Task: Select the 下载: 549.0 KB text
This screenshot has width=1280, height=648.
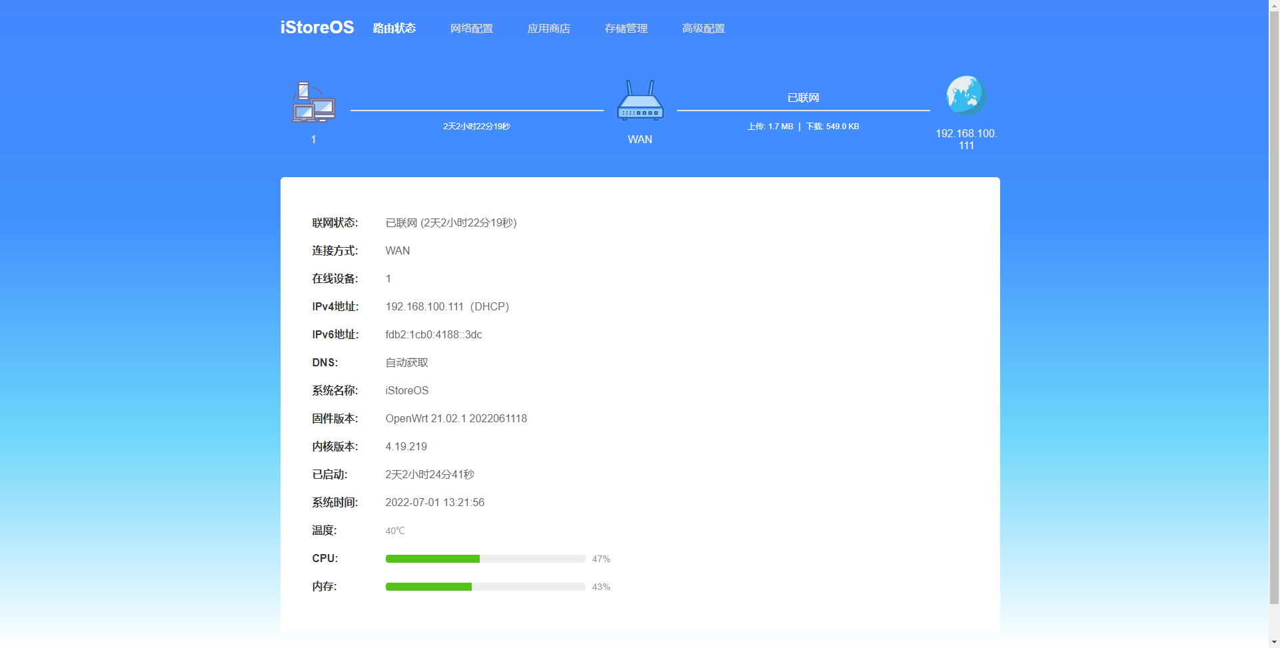Action: (833, 126)
